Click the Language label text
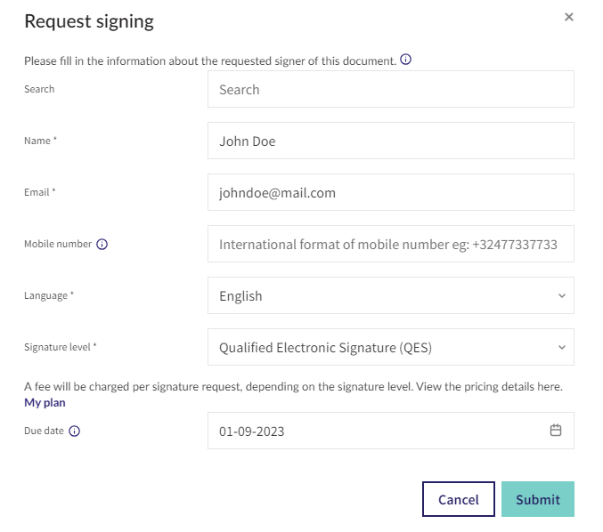 click(45, 295)
